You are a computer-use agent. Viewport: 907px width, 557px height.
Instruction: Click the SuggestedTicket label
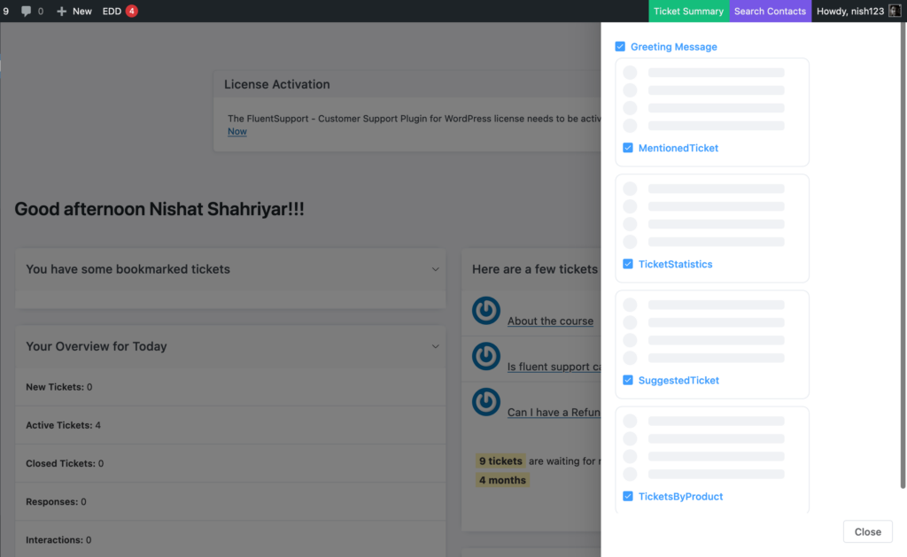pyautogui.click(x=679, y=381)
